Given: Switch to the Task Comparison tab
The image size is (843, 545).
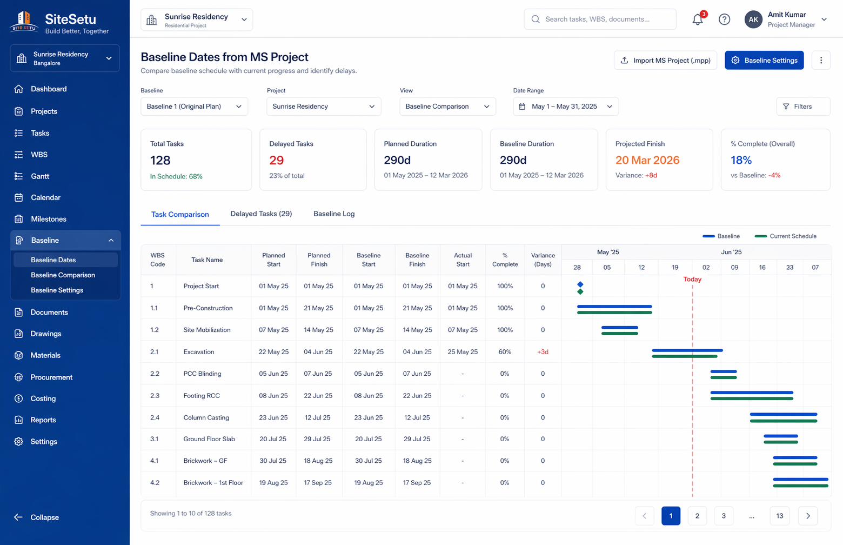Looking at the screenshot, I should pos(180,214).
